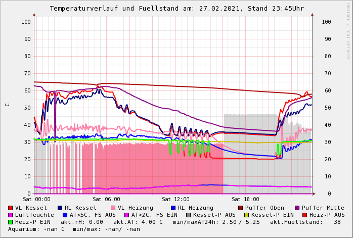Click the 'Sat 18:00' time axis label
This screenshot has height=238, width=353.
pyautogui.click(x=245, y=199)
